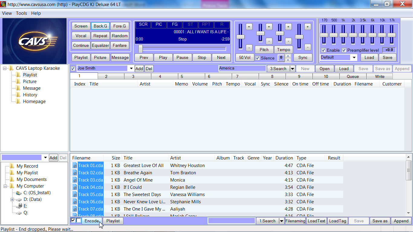
Task: Open the Help menu
Action: [x=36, y=13]
